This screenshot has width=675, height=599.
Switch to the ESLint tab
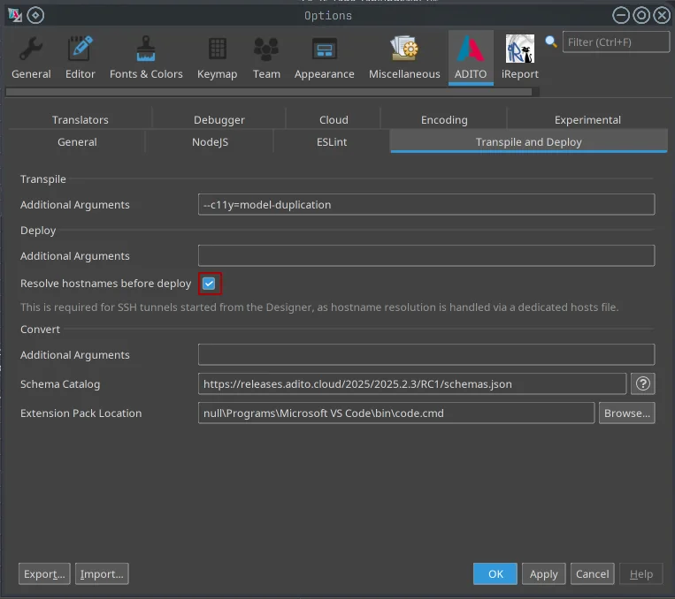[x=332, y=142]
